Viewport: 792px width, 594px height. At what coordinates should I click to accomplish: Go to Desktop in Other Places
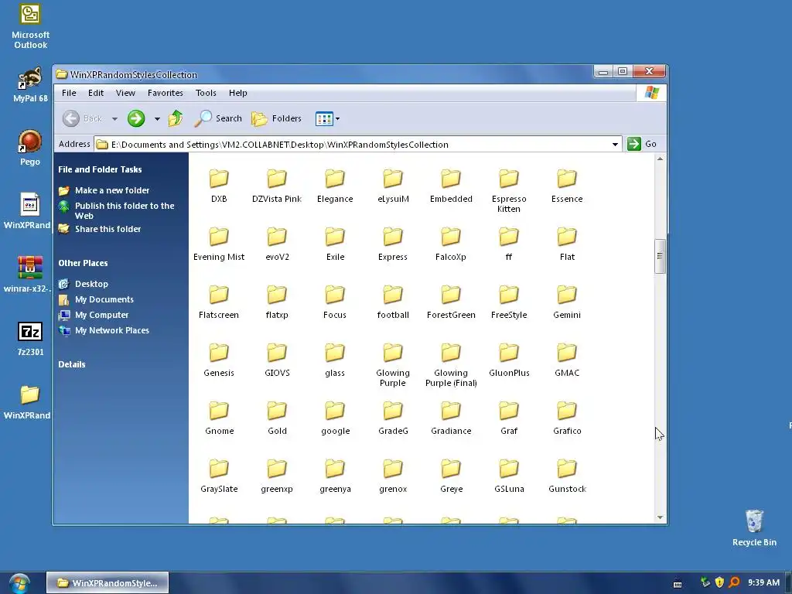pos(91,284)
